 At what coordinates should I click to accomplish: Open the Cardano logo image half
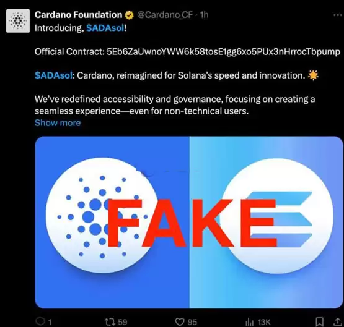(x=112, y=223)
